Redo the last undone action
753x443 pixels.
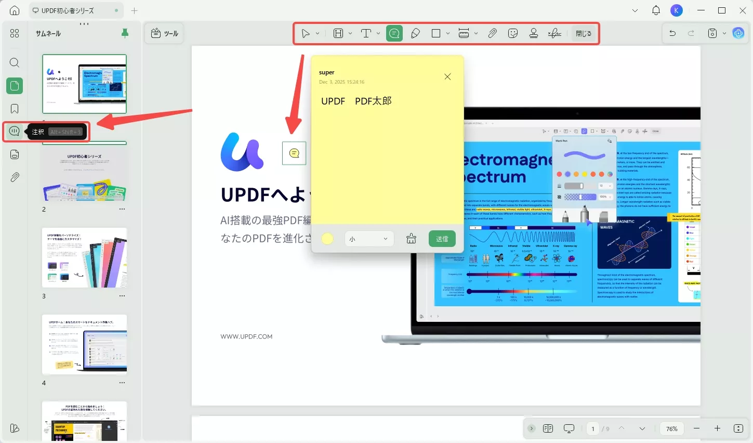pyautogui.click(x=691, y=33)
